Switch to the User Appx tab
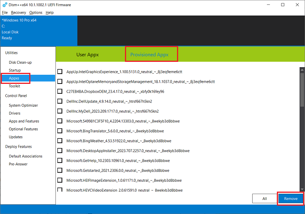Viewport: 305px width, 214px height. coord(87,55)
